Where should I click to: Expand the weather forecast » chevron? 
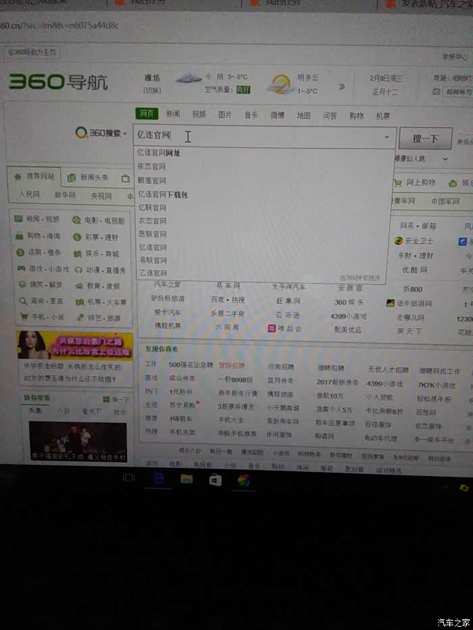(x=341, y=86)
